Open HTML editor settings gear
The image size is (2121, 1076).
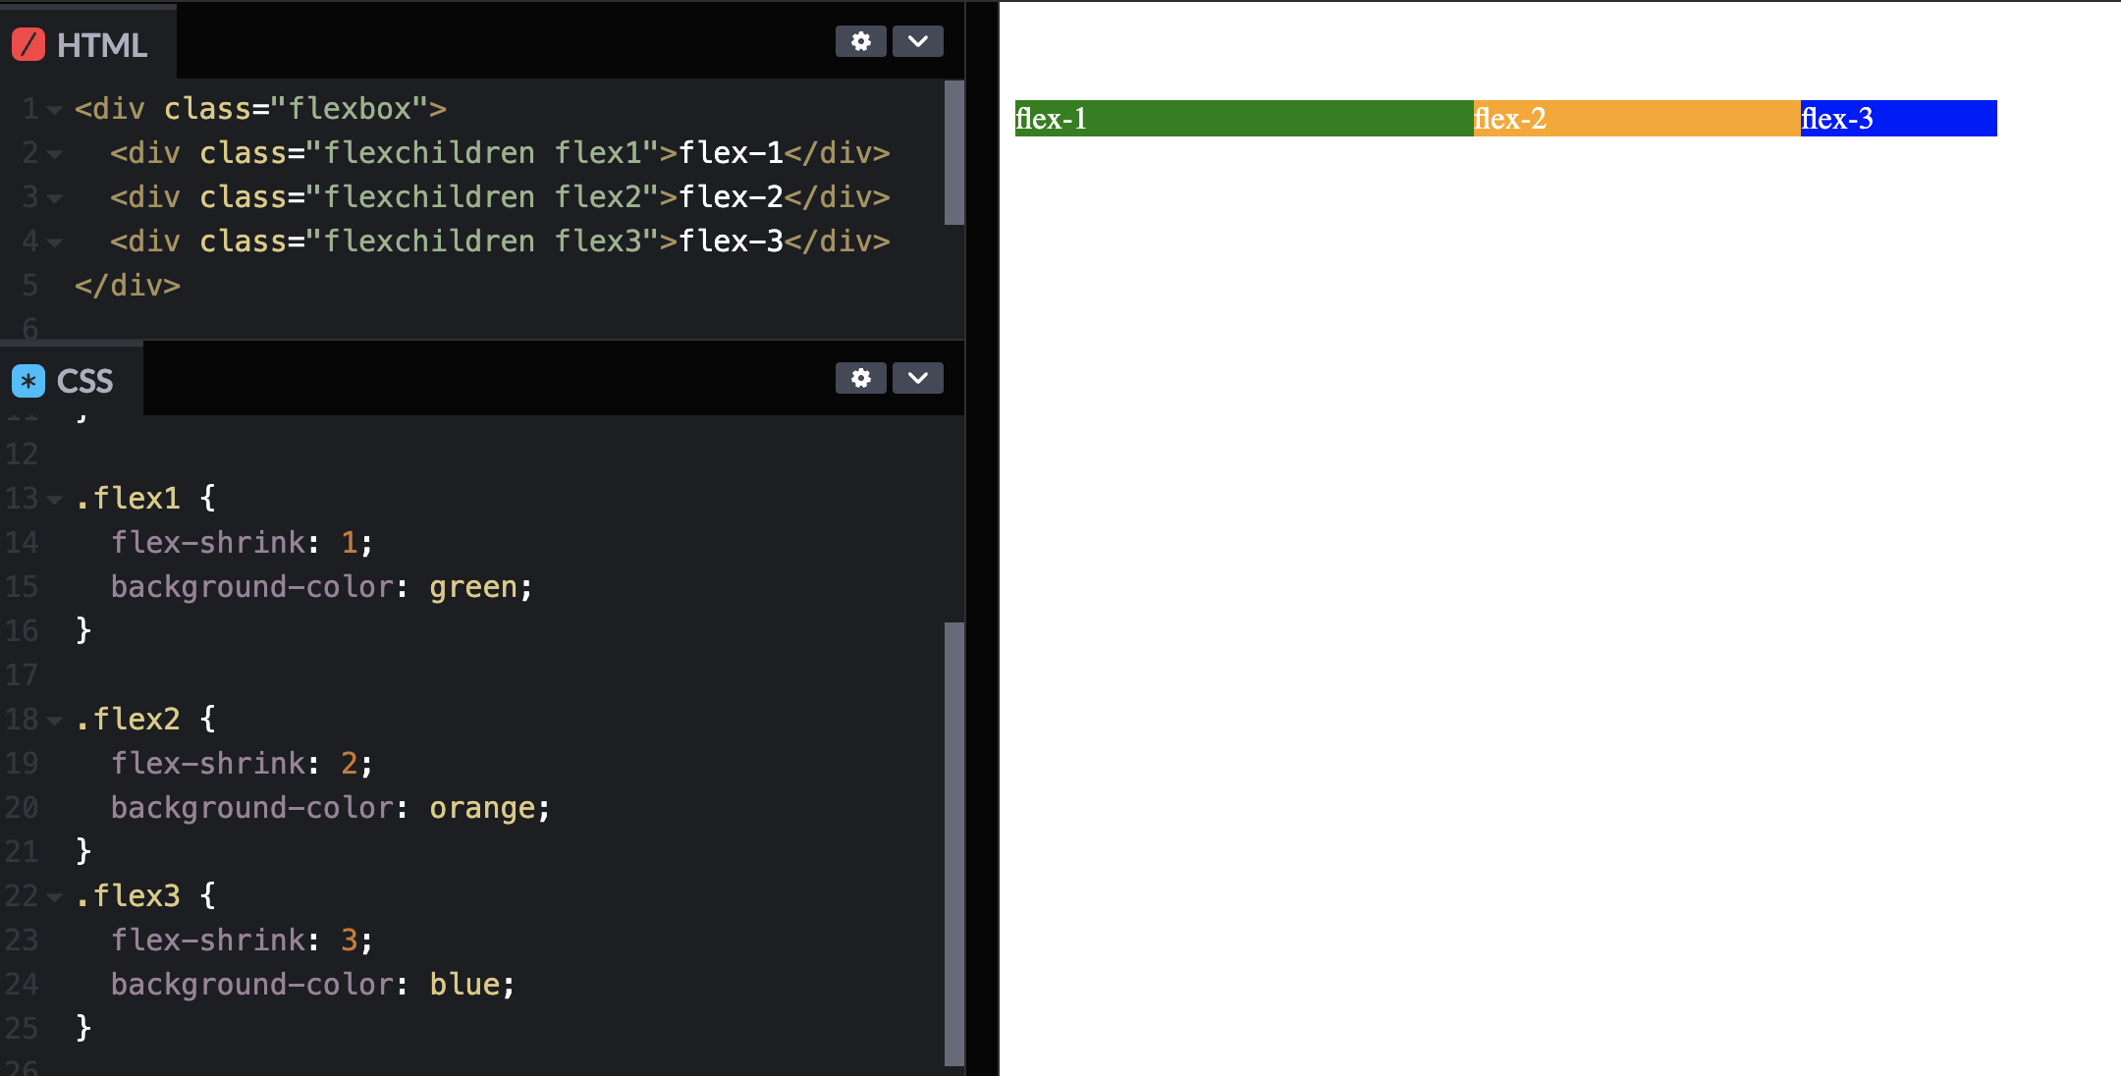(860, 41)
